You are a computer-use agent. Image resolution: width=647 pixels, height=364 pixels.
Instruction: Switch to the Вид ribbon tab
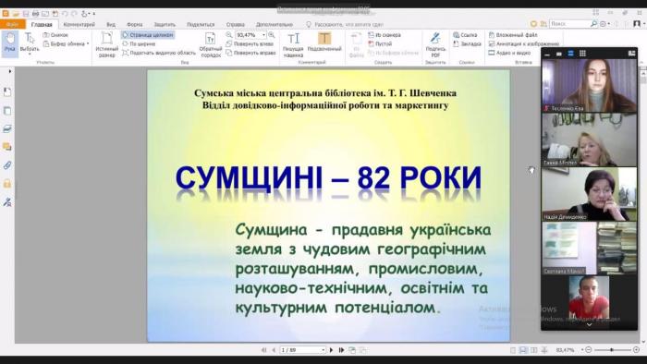[111, 25]
